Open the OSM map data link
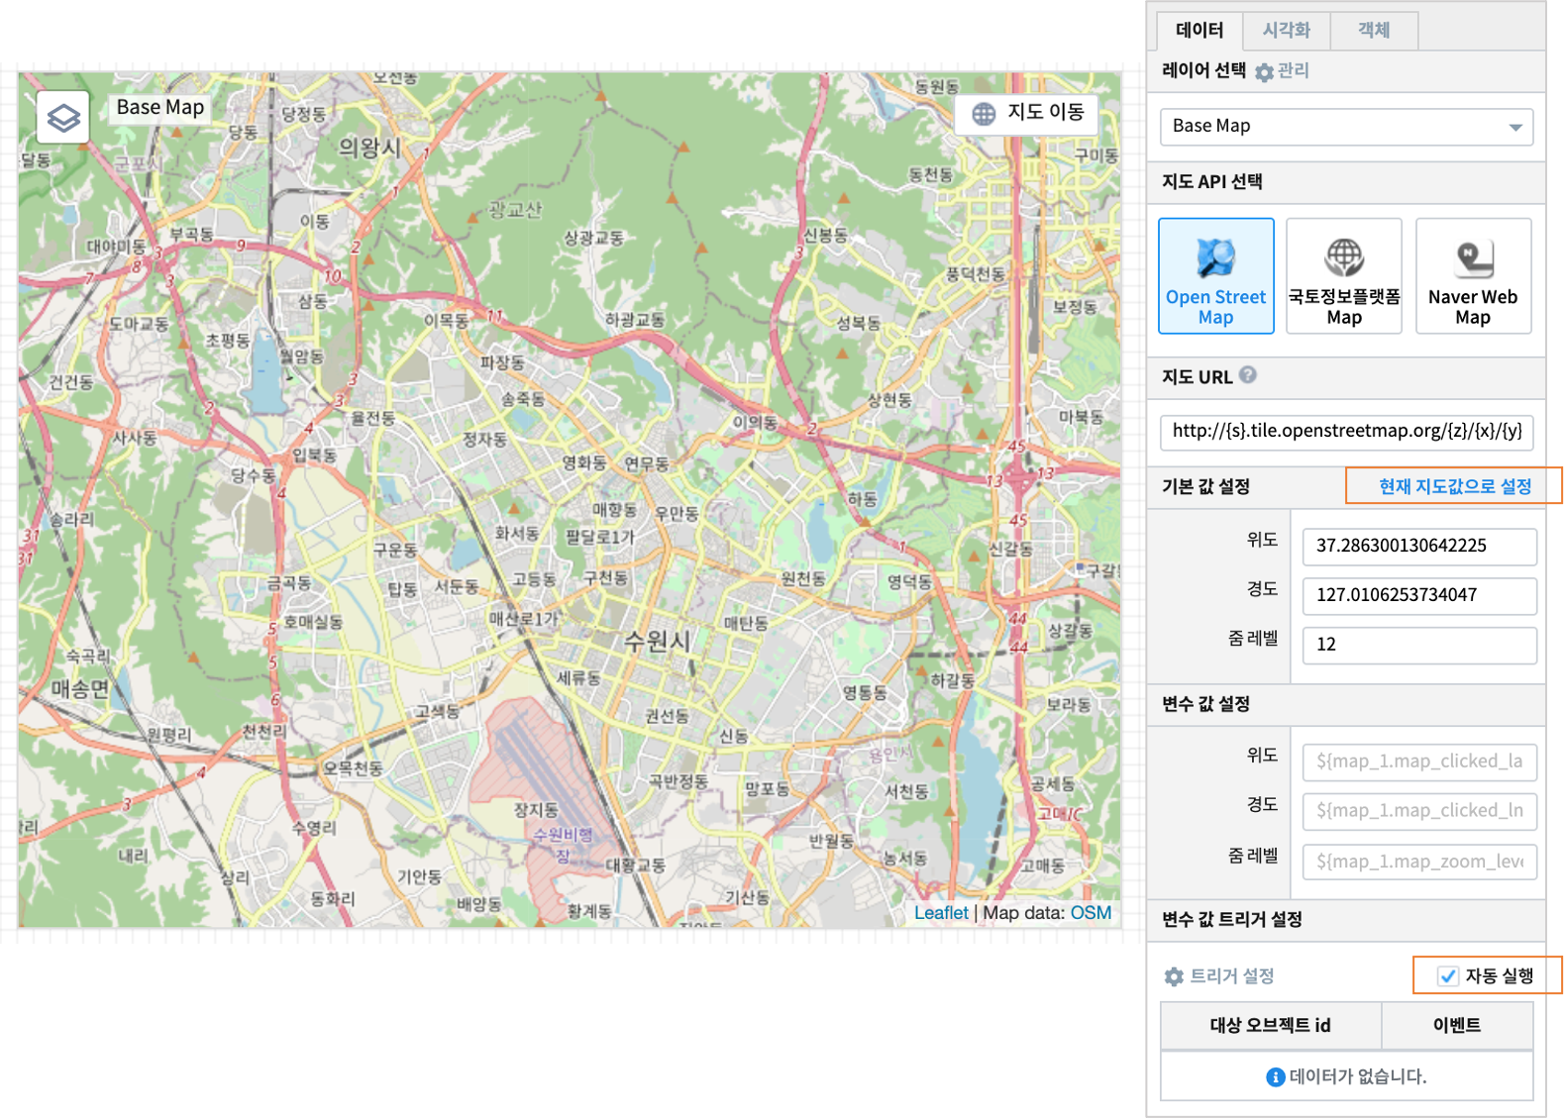Viewport: 1564px width, 1118px height. [x=1091, y=913]
